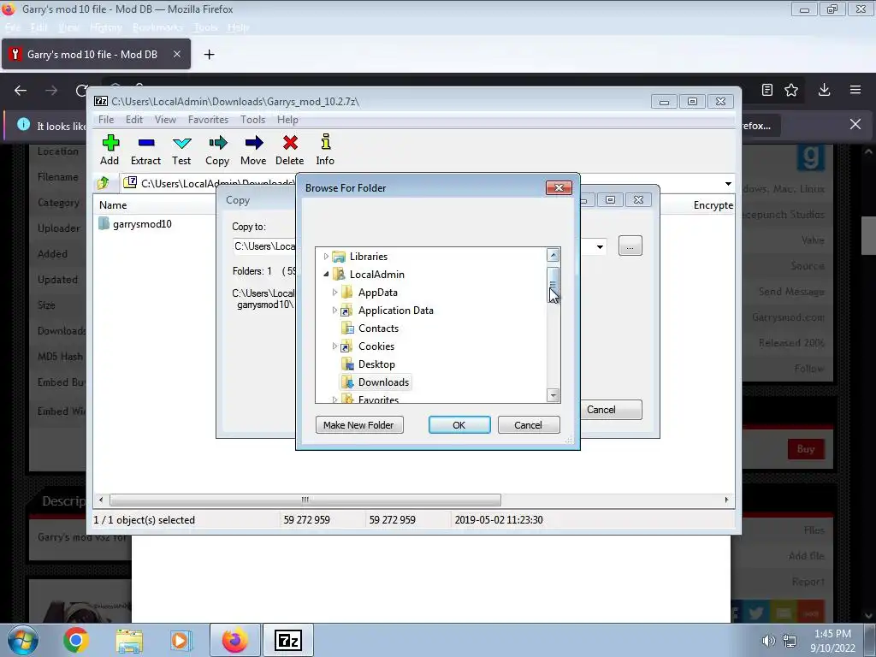Click Cancel in Browse For Folder

528,425
